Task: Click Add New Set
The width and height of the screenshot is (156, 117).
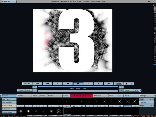Action: [x=9, y=102]
